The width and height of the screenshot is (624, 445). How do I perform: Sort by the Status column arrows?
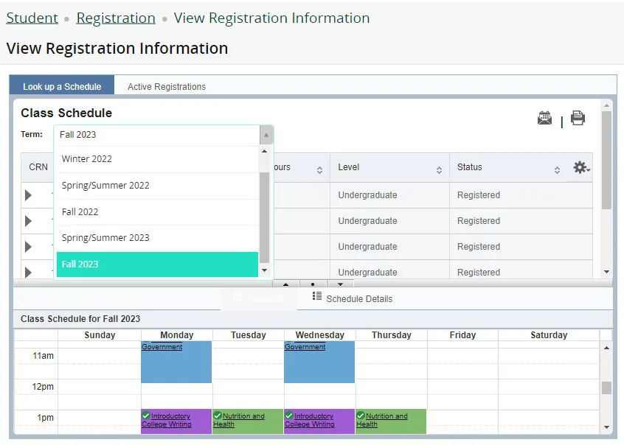pos(557,170)
